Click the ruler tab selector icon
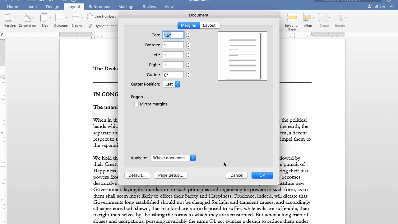 (2, 35)
